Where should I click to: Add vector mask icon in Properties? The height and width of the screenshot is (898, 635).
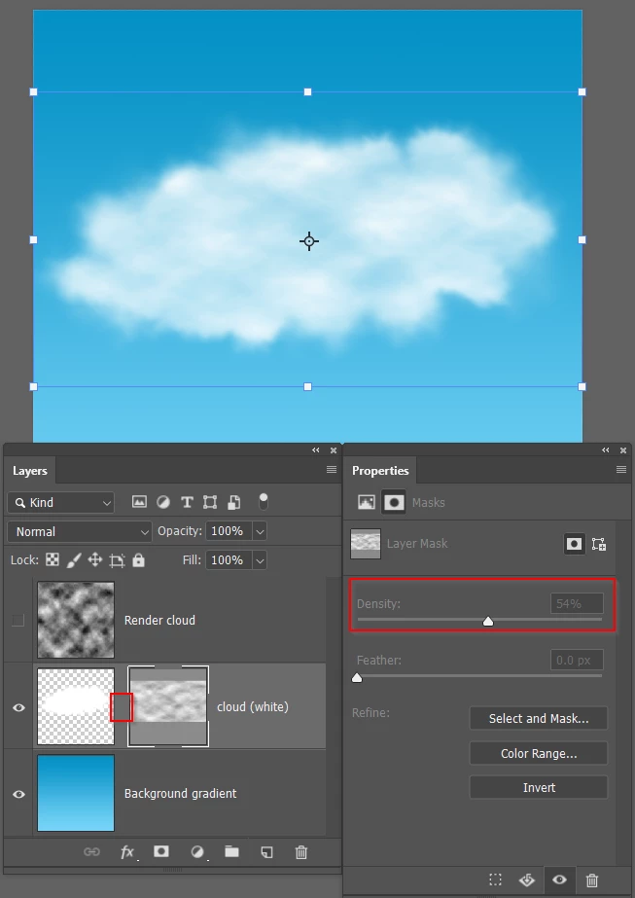coord(599,544)
